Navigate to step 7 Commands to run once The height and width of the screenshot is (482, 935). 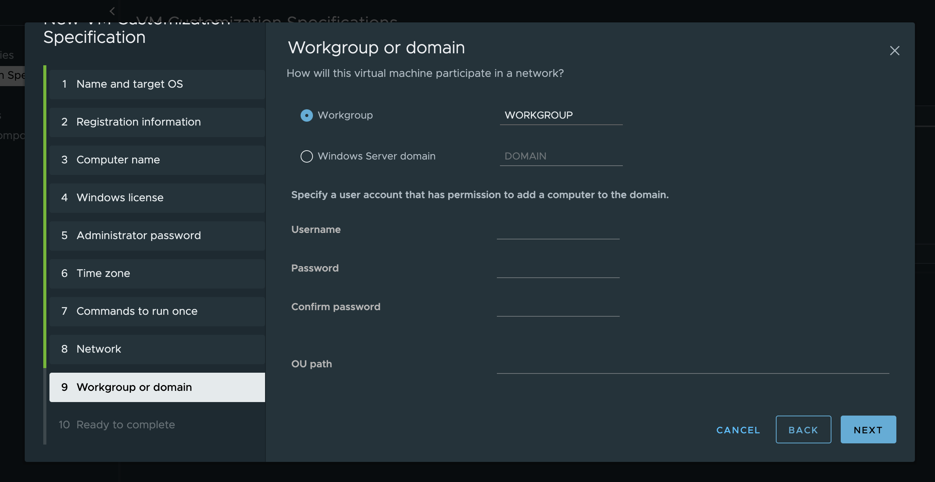(x=157, y=311)
